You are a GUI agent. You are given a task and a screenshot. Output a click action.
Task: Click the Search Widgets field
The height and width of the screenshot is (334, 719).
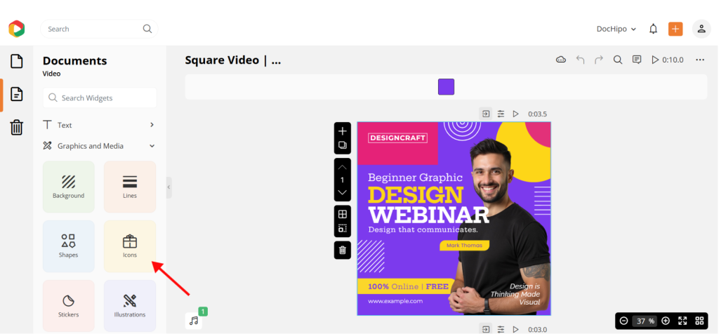coord(100,98)
